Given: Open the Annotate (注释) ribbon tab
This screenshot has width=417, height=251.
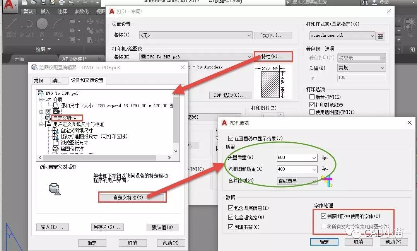Looking at the screenshot, I should 62,12.
